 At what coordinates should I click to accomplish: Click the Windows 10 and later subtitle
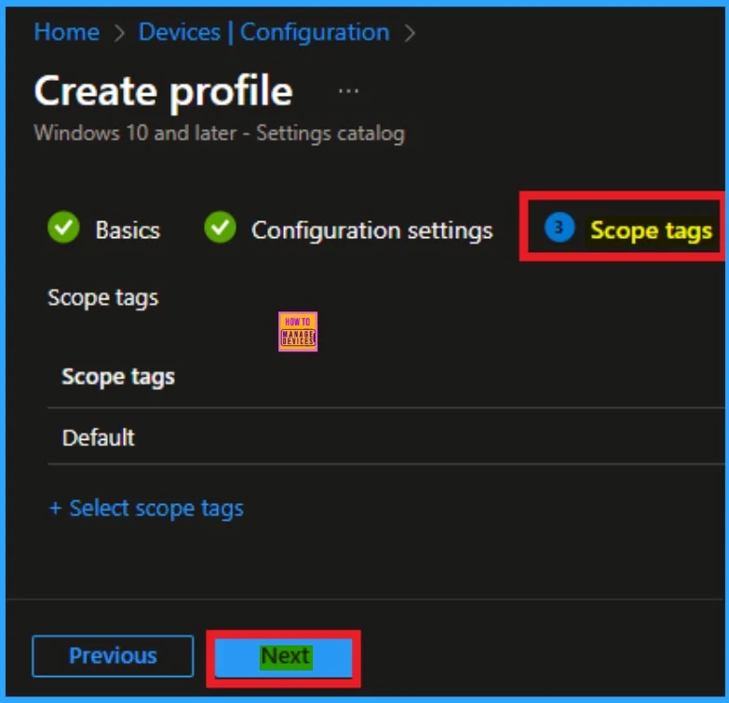[x=220, y=133]
